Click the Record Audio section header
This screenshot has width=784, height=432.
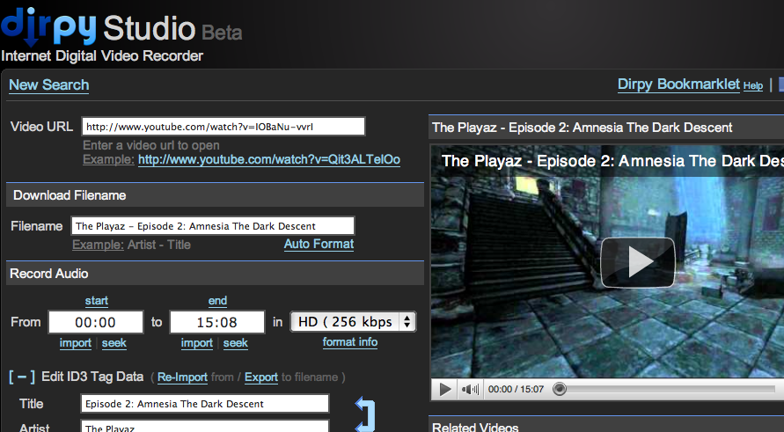[215, 274]
